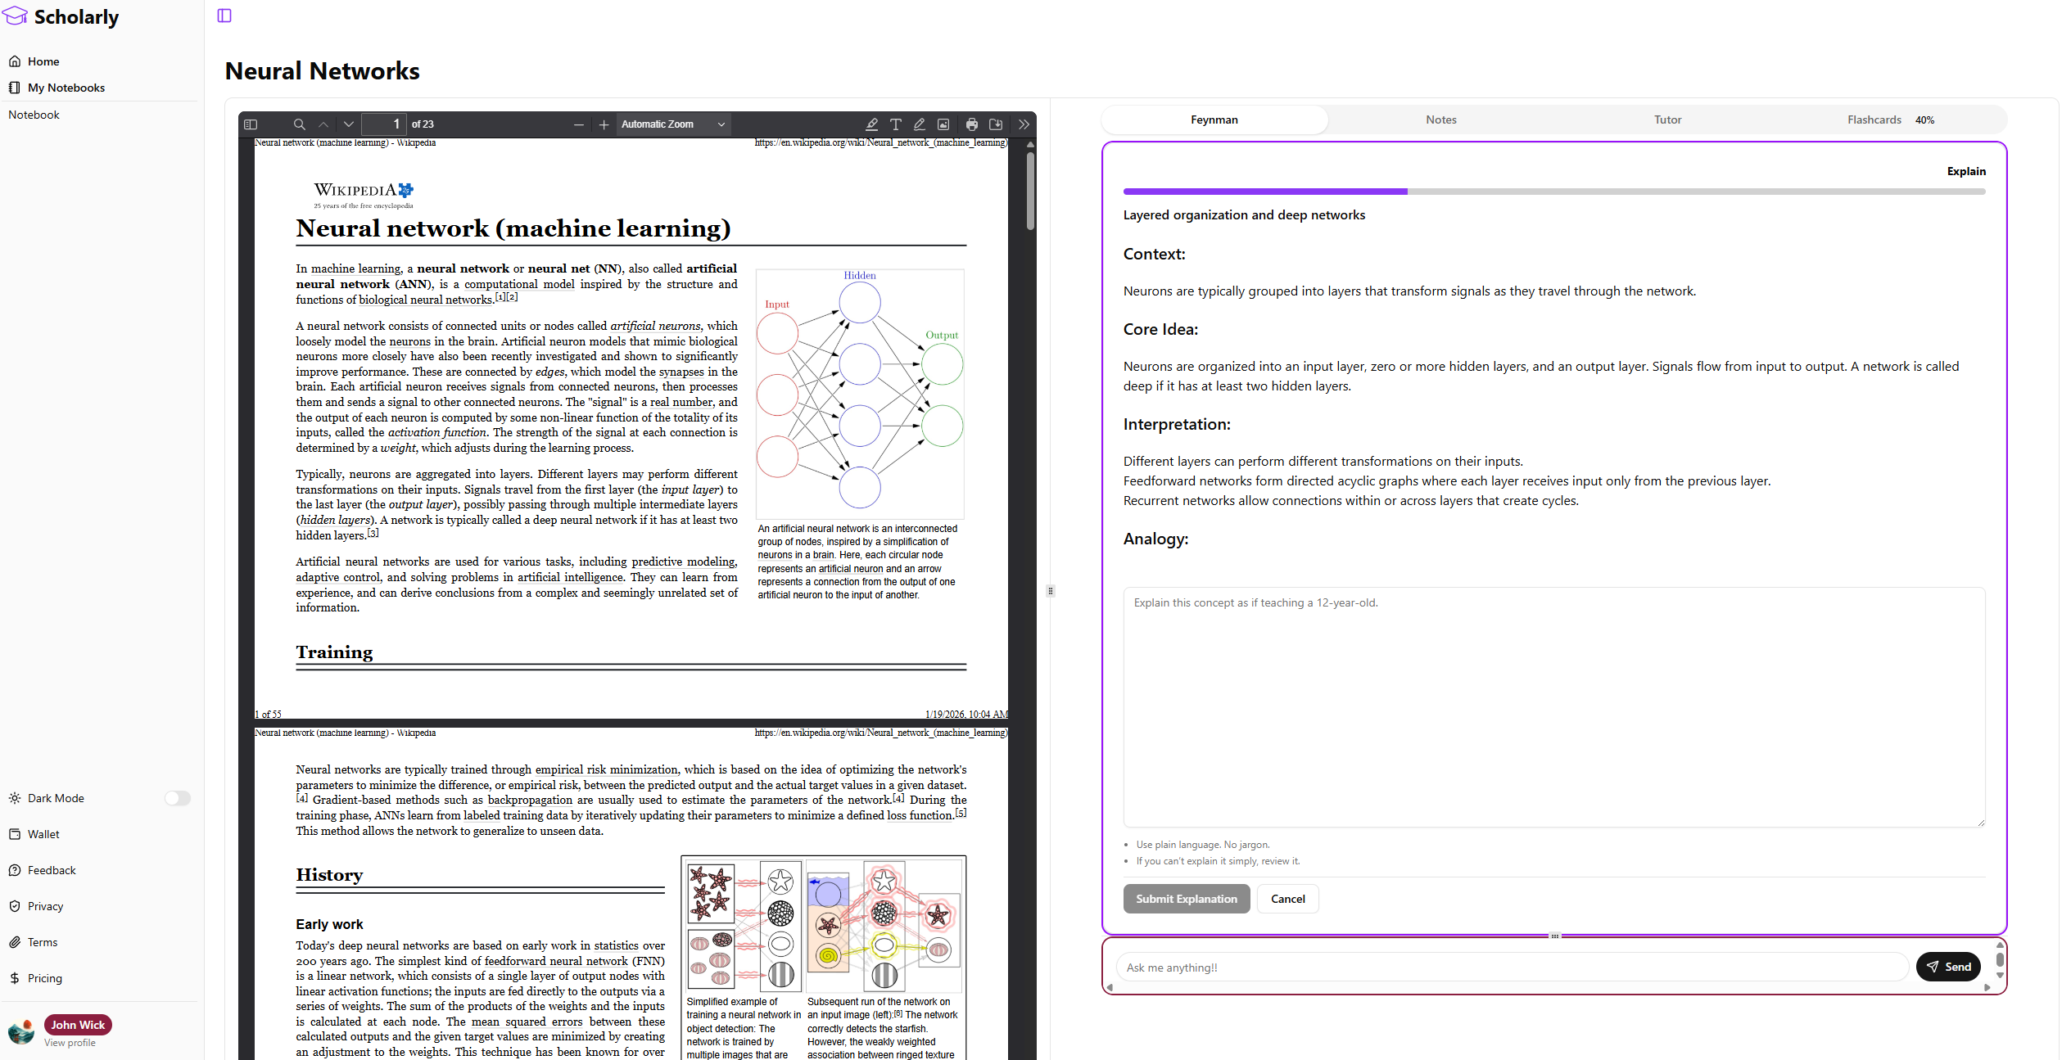
Task: Download the PDF file
Action: pyautogui.click(x=996, y=124)
